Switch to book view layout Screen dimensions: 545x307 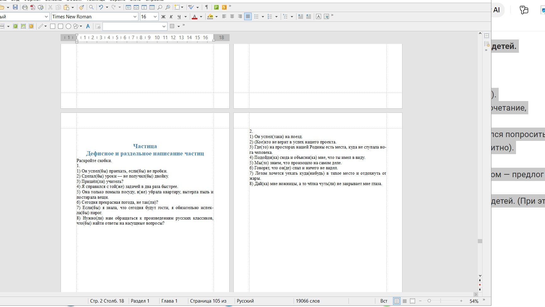[413, 301]
